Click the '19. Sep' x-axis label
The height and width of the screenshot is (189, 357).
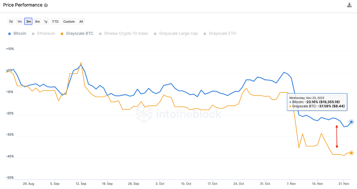pos(107,184)
